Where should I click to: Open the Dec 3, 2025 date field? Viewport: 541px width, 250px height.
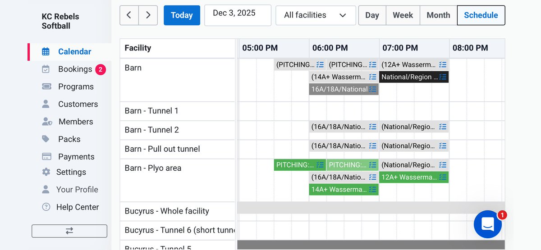[x=238, y=15]
